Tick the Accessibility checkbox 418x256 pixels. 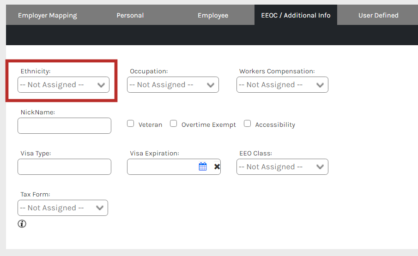pyautogui.click(x=247, y=124)
